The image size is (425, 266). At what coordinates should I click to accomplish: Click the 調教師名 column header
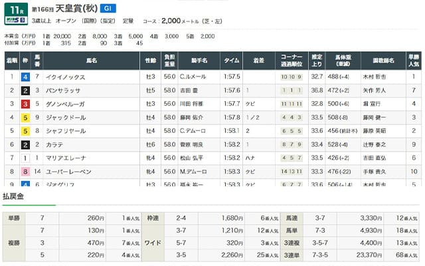click(x=383, y=61)
